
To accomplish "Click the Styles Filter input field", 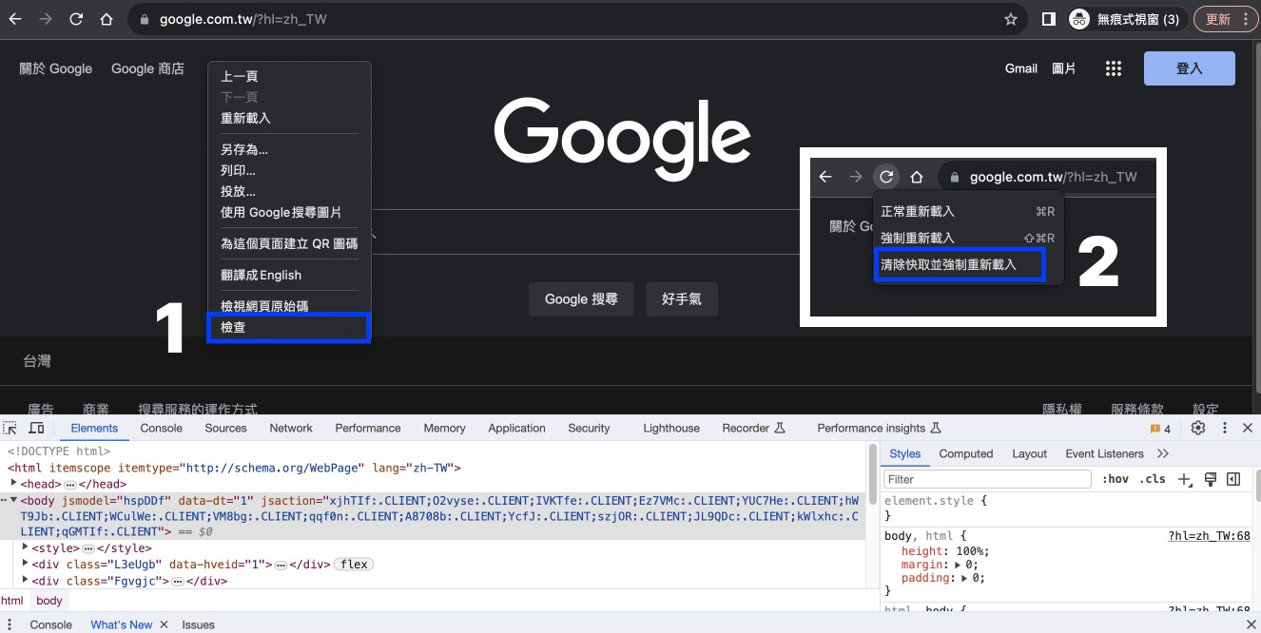I will pos(987,479).
